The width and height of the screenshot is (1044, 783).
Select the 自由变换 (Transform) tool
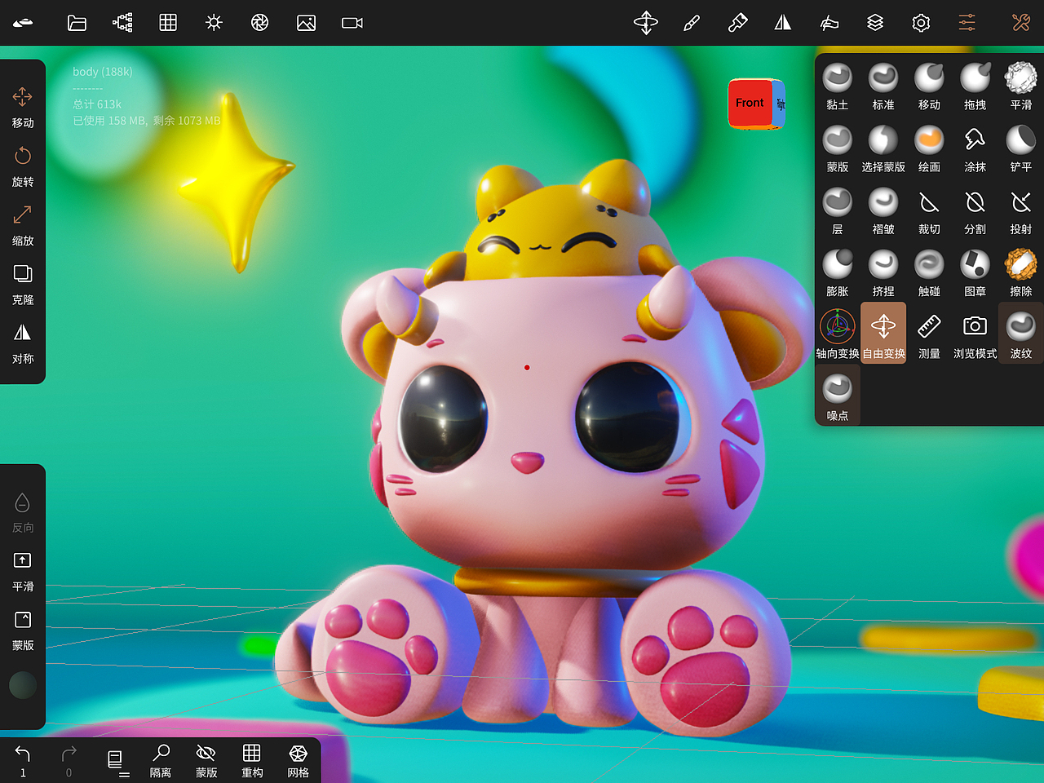(x=883, y=334)
